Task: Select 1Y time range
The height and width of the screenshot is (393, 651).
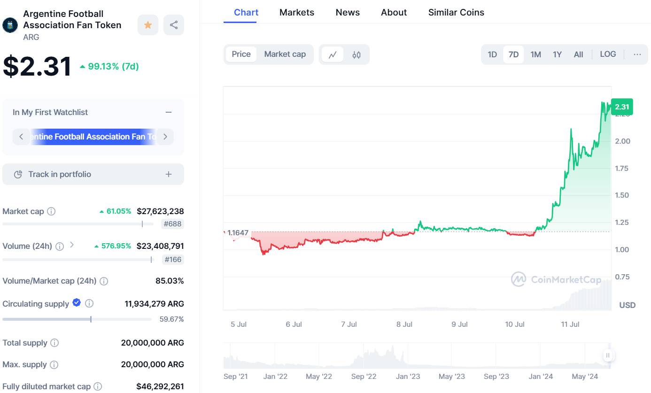Action: tap(557, 54)
